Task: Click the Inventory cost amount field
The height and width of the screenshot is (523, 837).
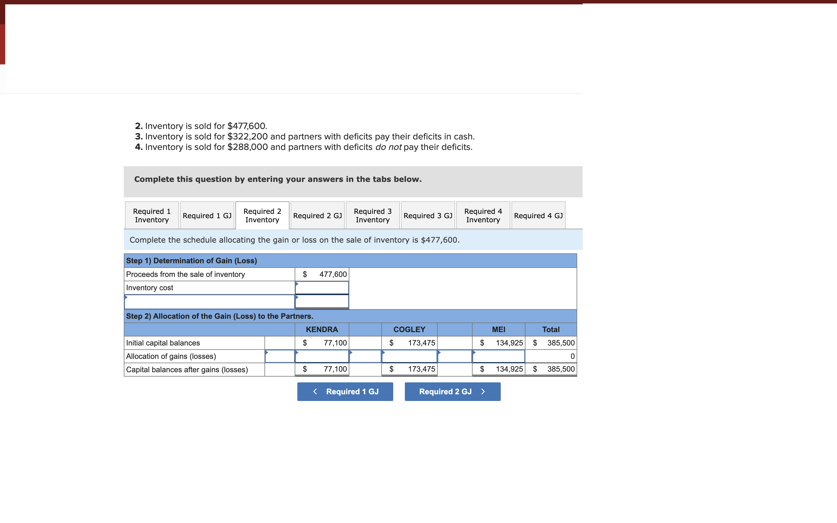Action: (322, 288)
